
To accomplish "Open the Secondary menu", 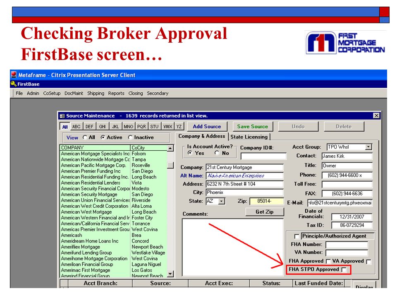I will [158, 93].
